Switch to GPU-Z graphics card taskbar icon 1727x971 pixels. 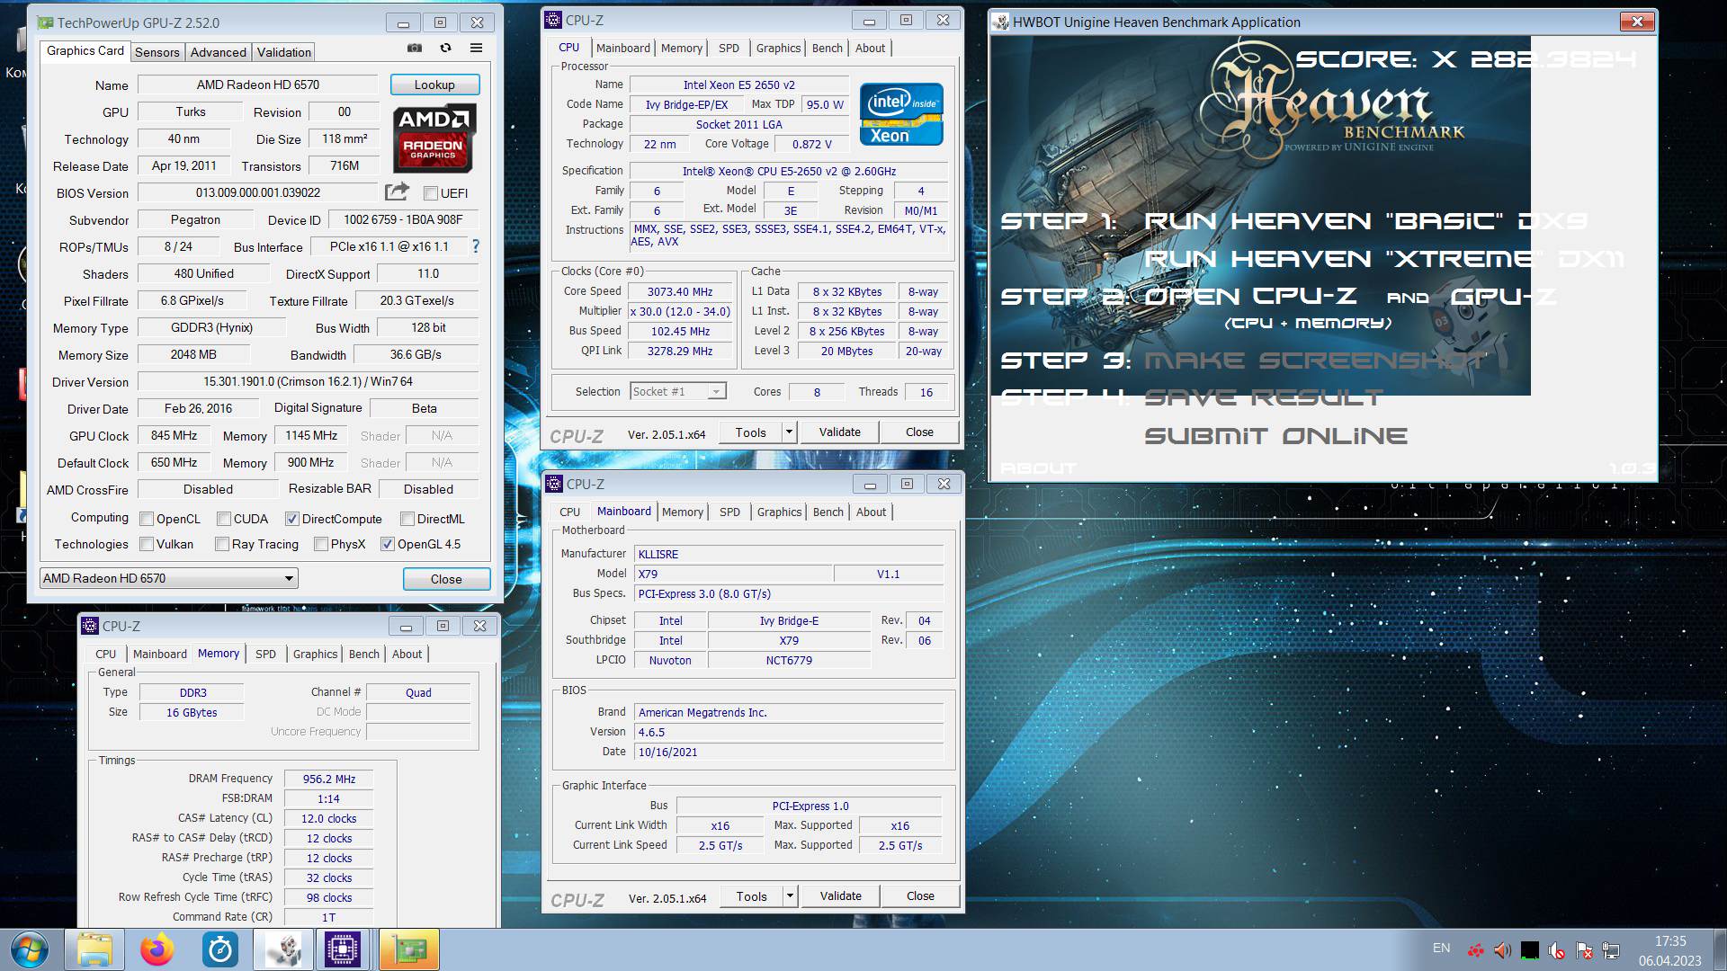pyautogui.click(x=407, y=950)
